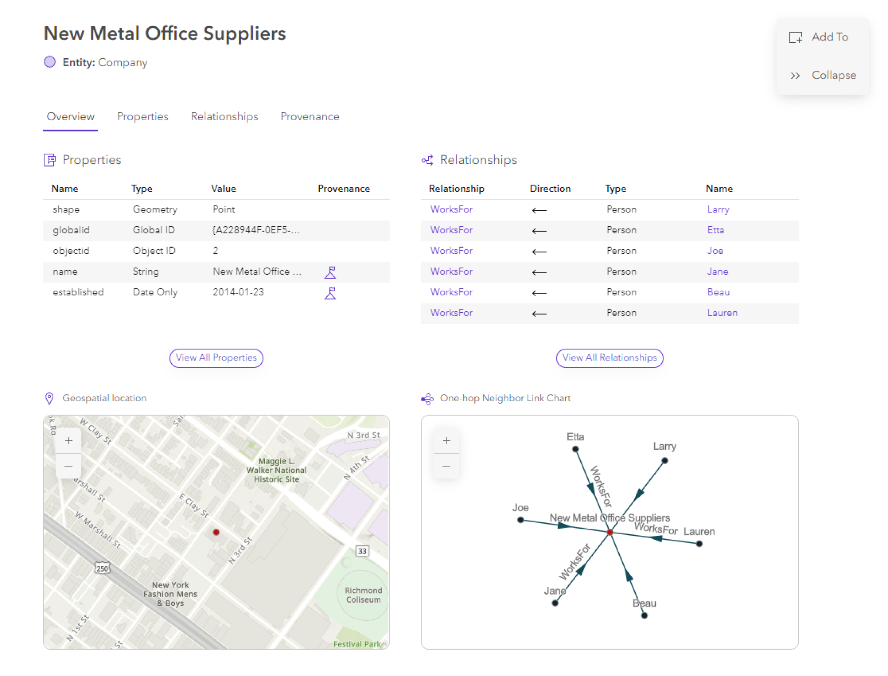This screenshot has width=888, height=676.
Task: Click the Relationships panel icon
Action: 430,160
